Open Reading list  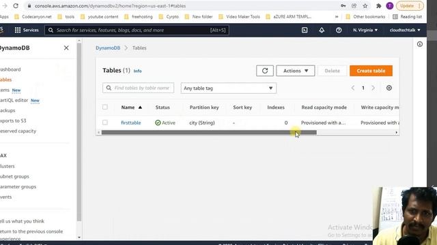coord(407,16)
